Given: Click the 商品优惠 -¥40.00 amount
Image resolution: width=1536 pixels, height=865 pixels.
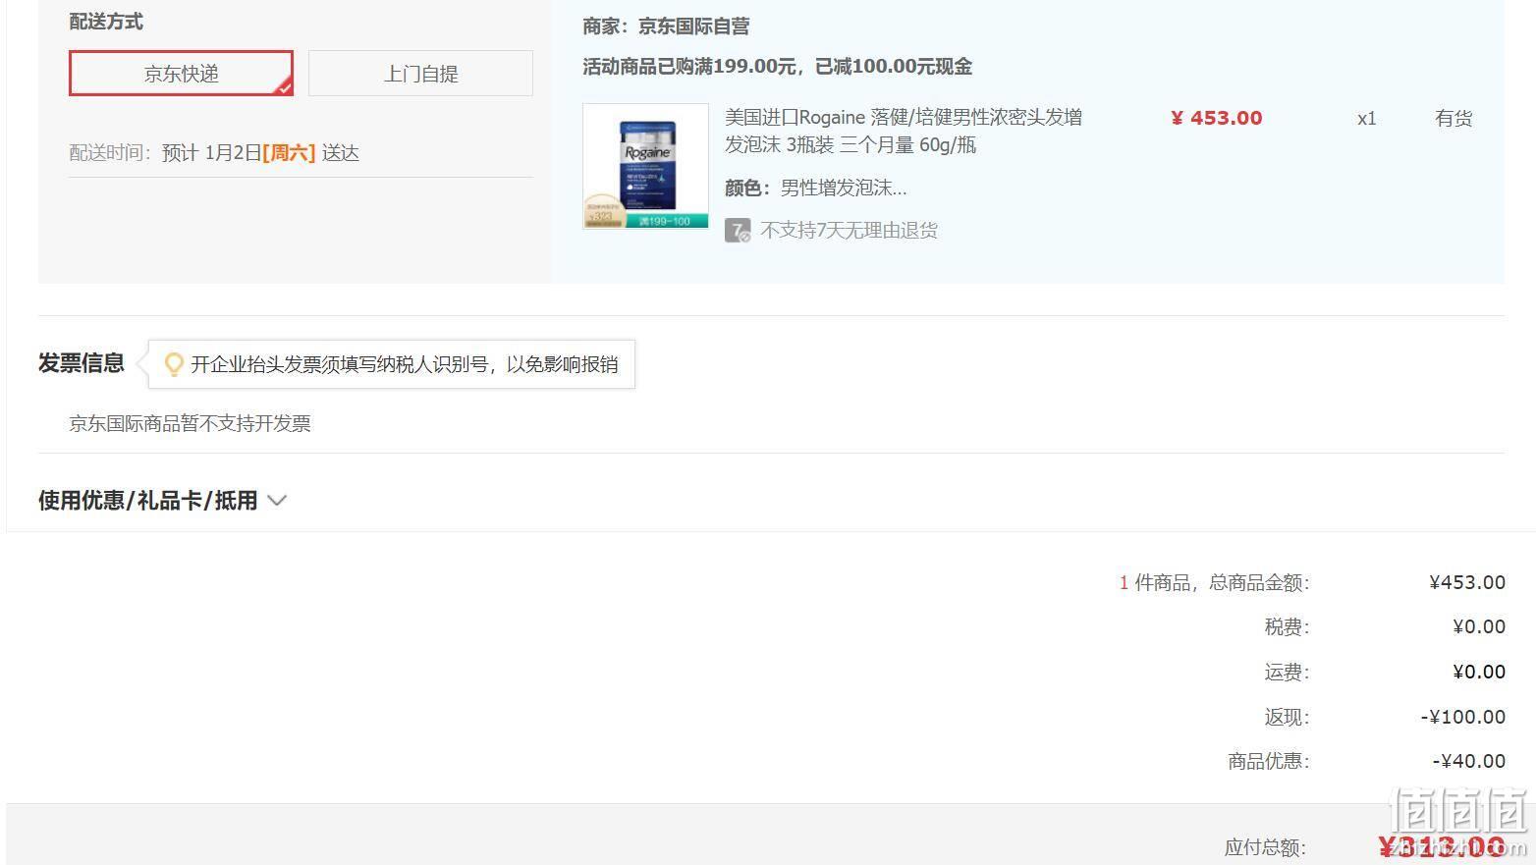Looking at the screenshot, I should click(x=1468, y=761).
